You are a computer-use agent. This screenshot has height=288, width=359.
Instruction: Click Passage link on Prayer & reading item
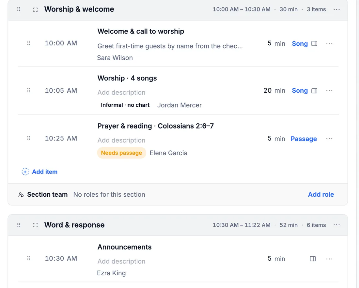tap(304, 139)
